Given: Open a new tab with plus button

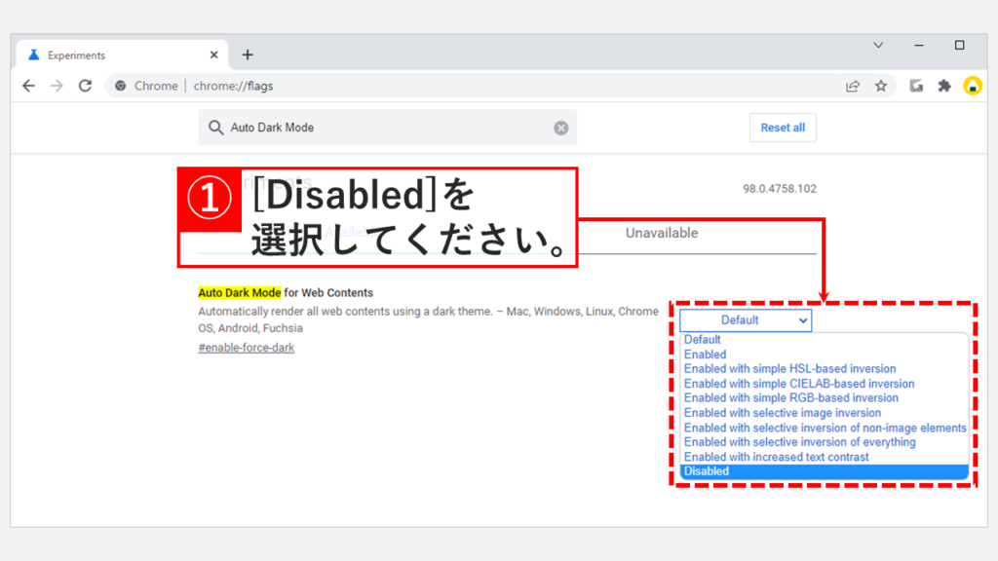Looking at the screenshot, I should tap(248, 55).
